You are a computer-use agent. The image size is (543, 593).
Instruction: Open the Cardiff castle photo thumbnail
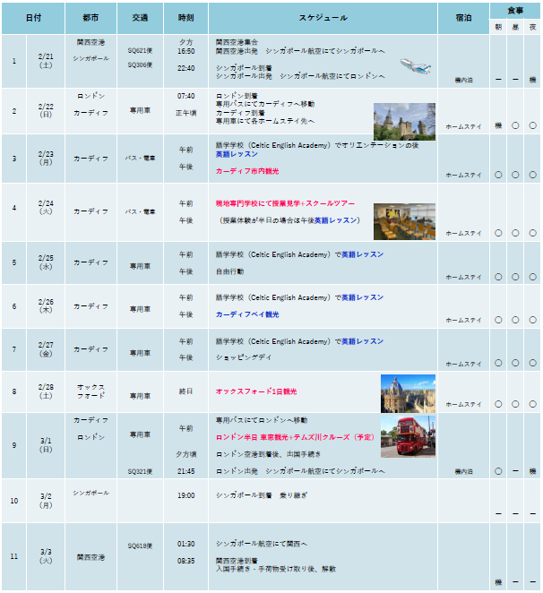tap(404, 122)
